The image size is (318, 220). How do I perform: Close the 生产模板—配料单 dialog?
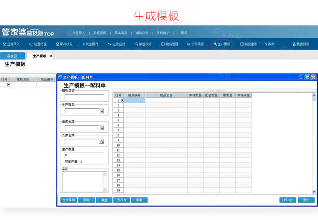click(314, 77)
